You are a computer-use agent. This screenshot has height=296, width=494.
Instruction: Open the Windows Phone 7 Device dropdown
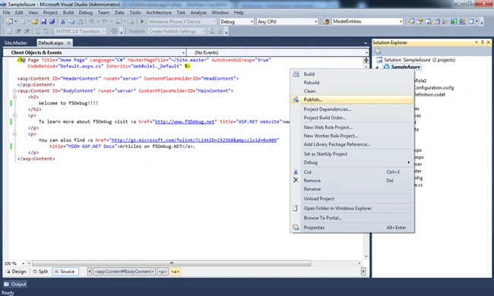pos(214,21)
